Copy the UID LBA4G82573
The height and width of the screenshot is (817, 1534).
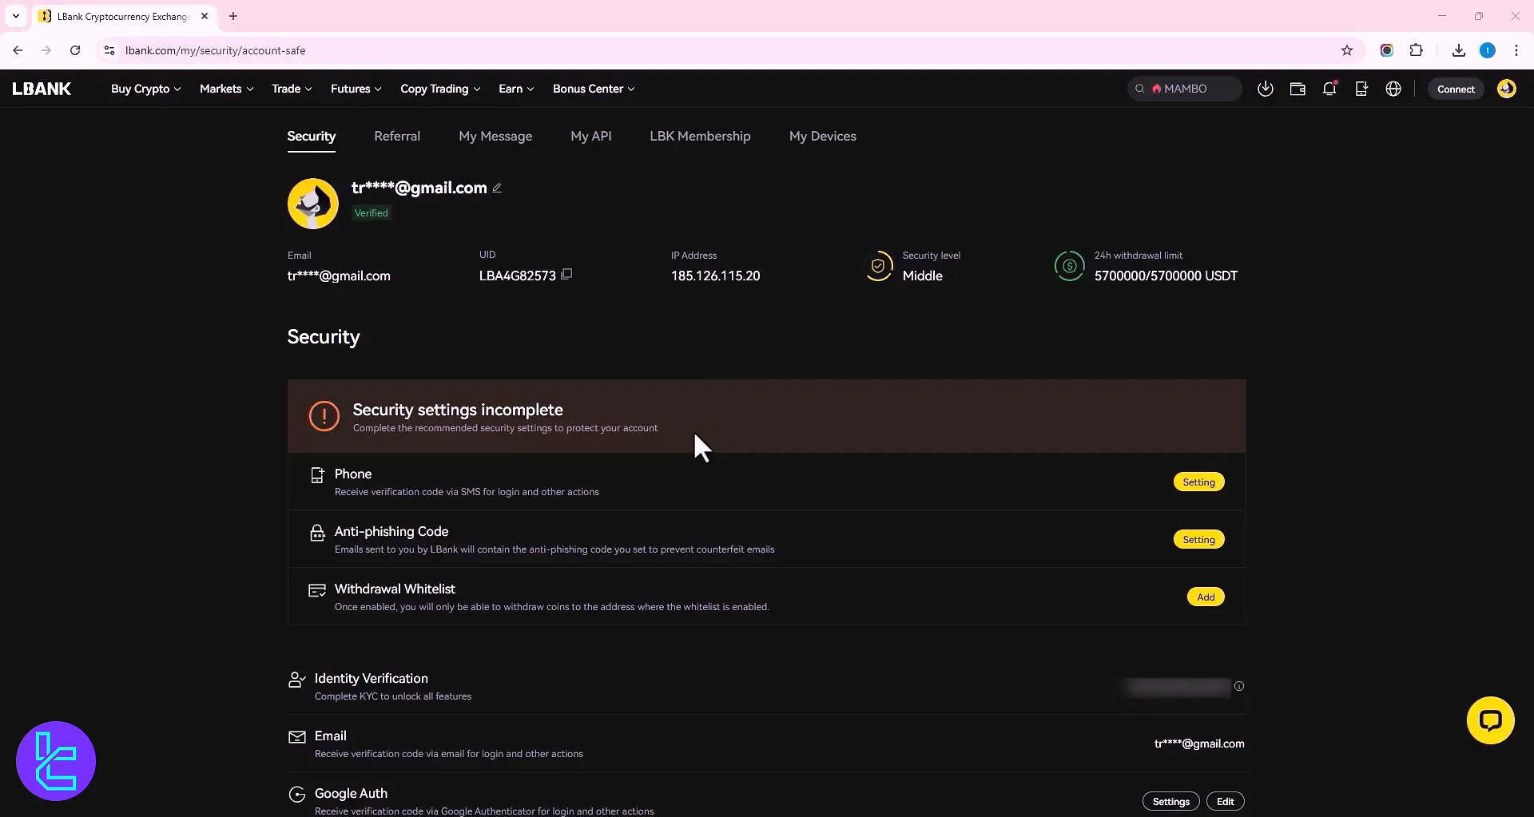coord(566,275)
